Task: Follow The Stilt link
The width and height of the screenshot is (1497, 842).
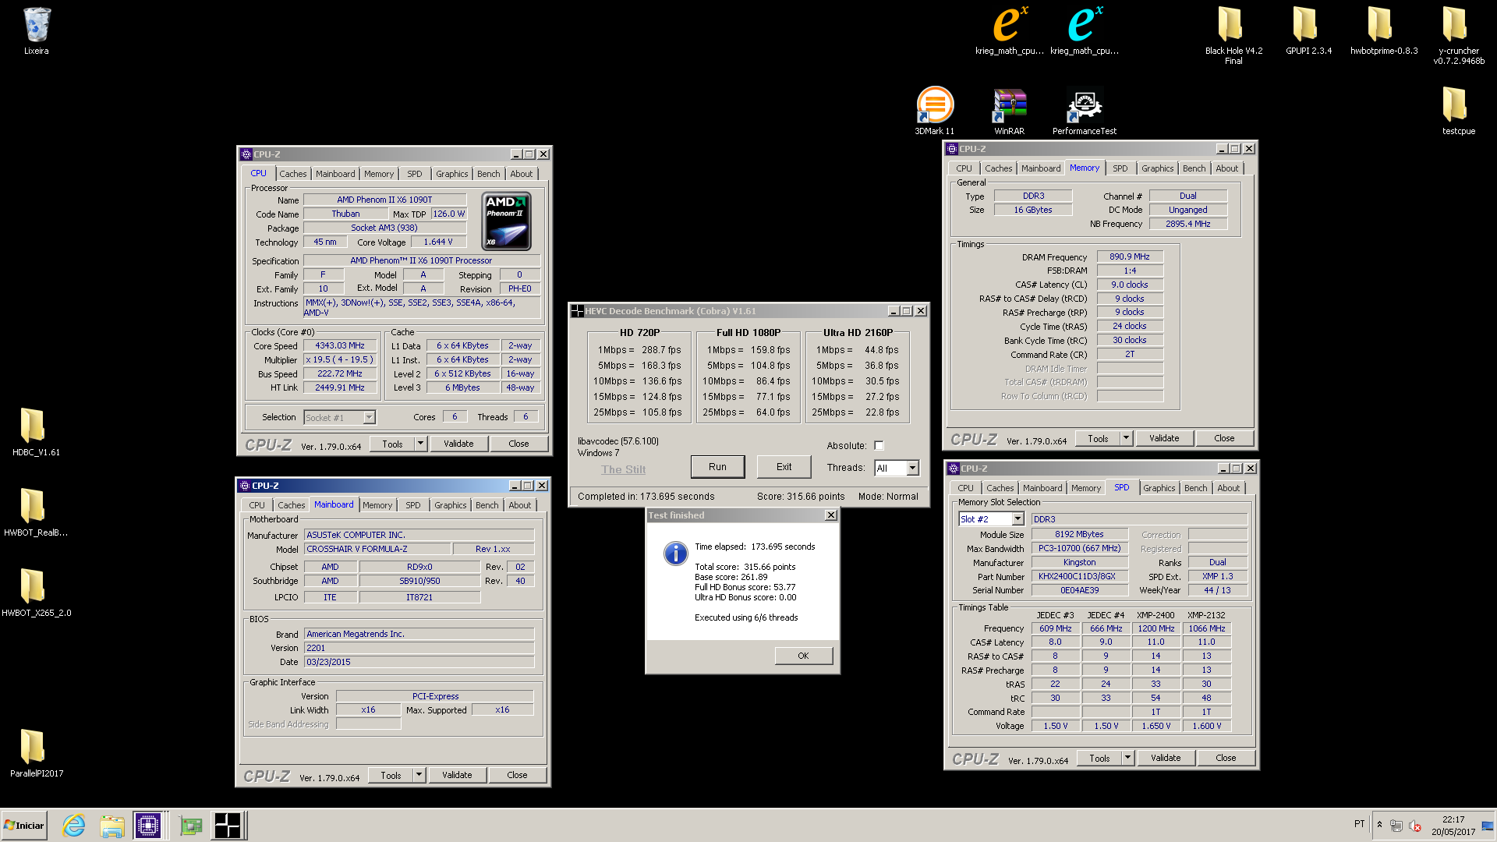Action: point(623,469)
